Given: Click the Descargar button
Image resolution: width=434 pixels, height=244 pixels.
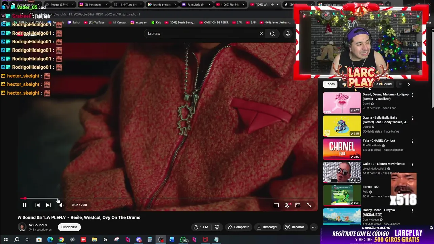Looking at the screenshot, I should coord(267,227).
